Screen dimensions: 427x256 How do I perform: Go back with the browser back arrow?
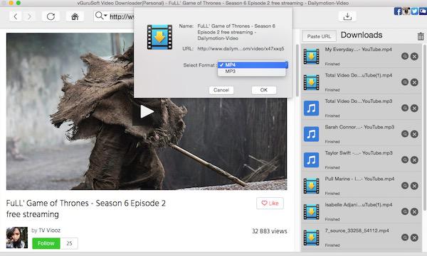click(x=15, y=16)
